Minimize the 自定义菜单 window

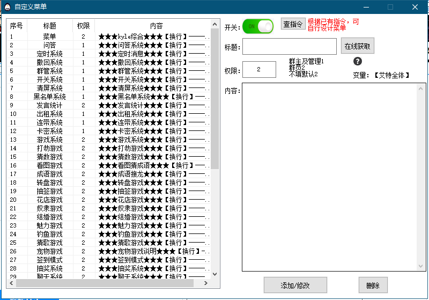366,7
